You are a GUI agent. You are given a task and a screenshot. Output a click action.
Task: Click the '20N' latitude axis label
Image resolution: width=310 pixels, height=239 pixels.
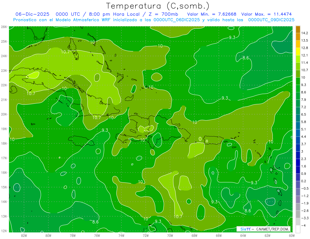(x=4, y=114)
